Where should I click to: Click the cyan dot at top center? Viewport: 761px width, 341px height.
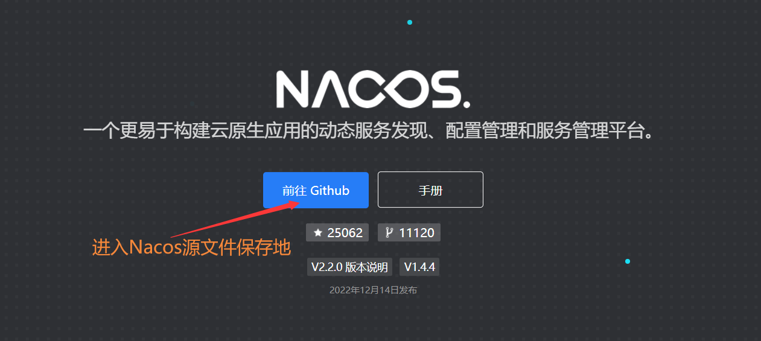pos(410,22)
